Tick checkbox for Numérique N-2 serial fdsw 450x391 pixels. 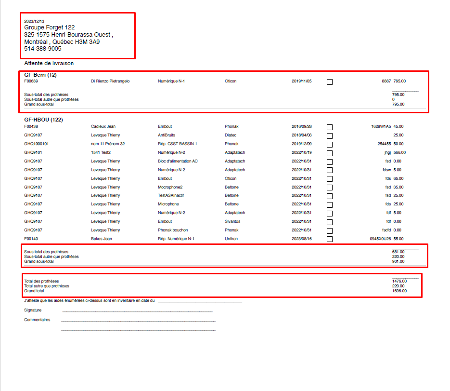[330, 171]
